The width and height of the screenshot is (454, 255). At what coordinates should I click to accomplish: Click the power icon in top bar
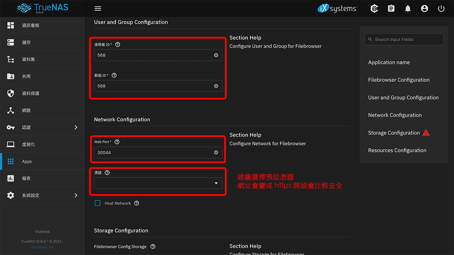pyautogui.click(x=441, y=8)
